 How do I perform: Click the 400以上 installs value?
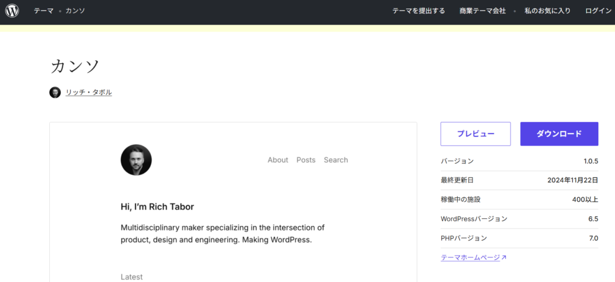coord(585,200)
